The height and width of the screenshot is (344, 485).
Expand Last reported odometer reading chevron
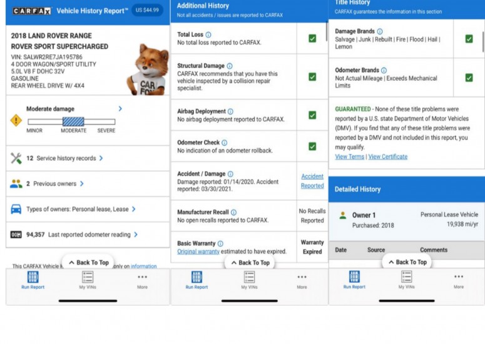pos(136,235)
